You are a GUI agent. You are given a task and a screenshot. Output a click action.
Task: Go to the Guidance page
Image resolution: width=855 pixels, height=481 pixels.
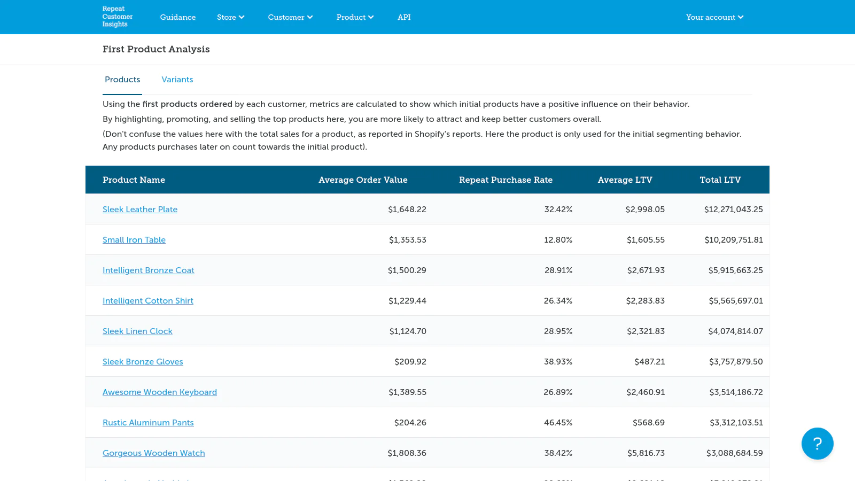coord(178,17)
